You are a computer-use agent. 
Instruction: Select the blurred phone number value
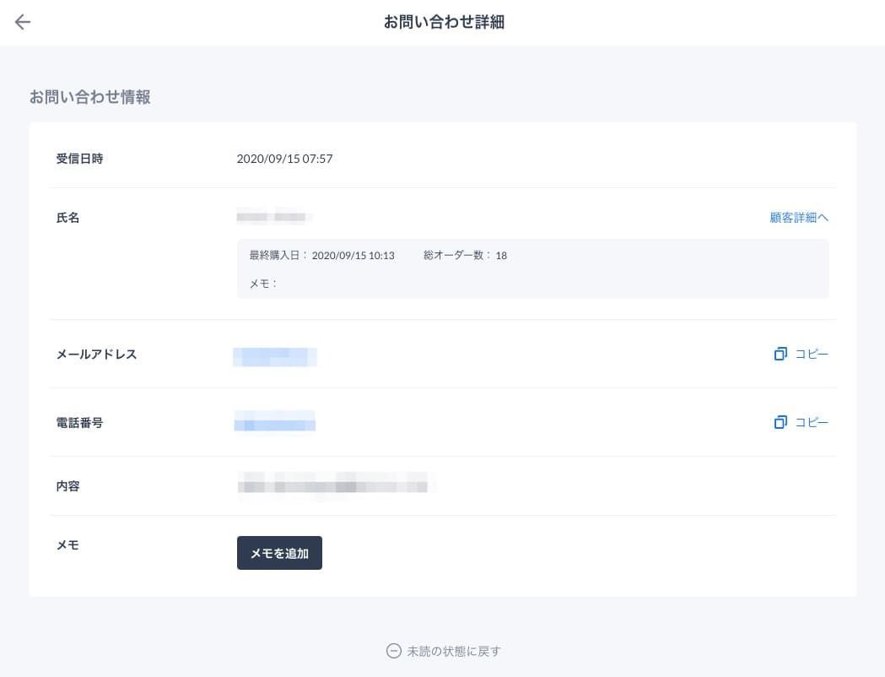click(x=275, y=422)
